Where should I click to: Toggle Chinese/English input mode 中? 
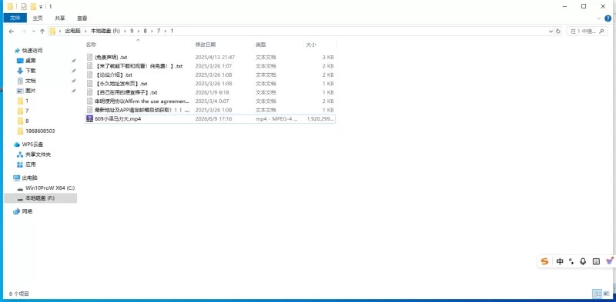point(560,261)
